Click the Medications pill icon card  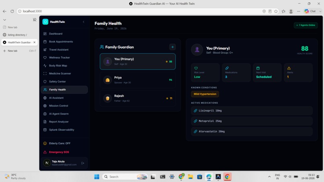point(236,73)
